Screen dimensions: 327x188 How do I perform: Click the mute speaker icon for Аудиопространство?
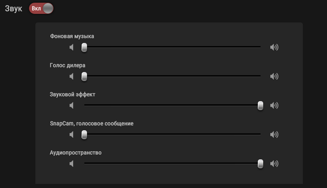click(x=71, y=164)
